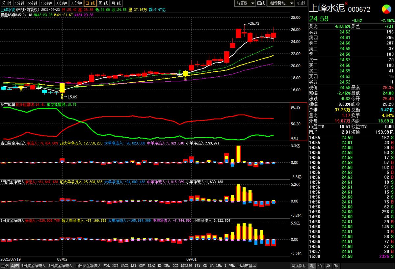395x269 pixels.
Task: Click the 委比 value -60.66%
Action: pyautogui.click(x=342, y=26)
